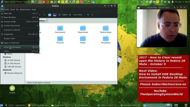Click the date and time clock

coord(182,2)
